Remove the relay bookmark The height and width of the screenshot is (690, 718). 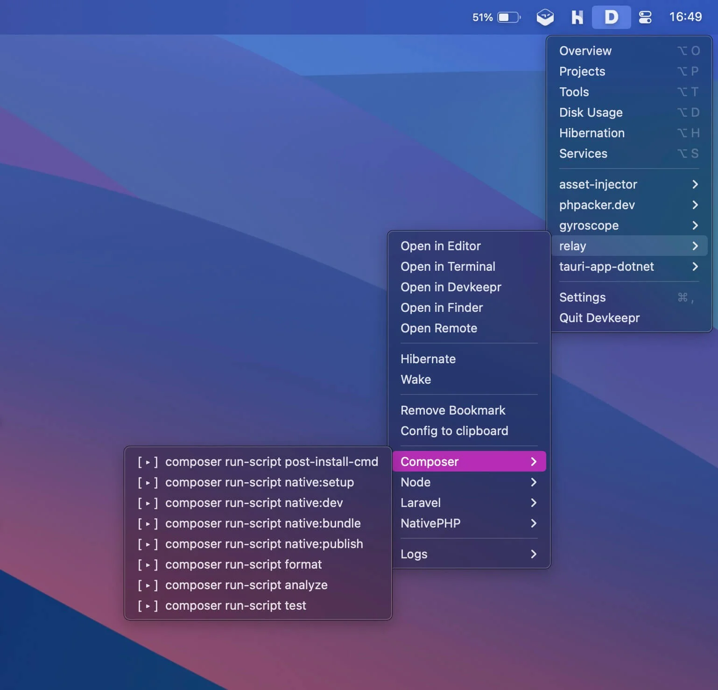tap(453, 410)
